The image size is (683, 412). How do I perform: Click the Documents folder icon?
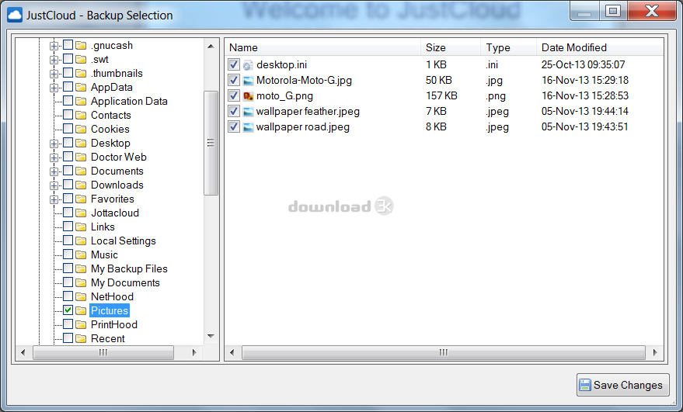[81, 171]
